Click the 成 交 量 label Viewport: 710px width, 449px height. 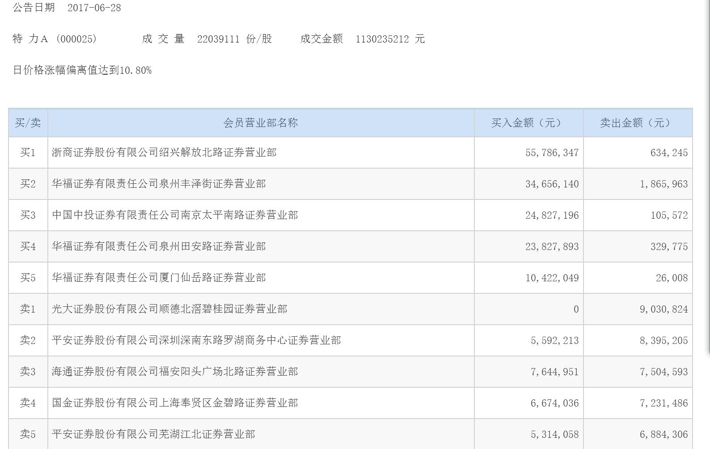163,39
